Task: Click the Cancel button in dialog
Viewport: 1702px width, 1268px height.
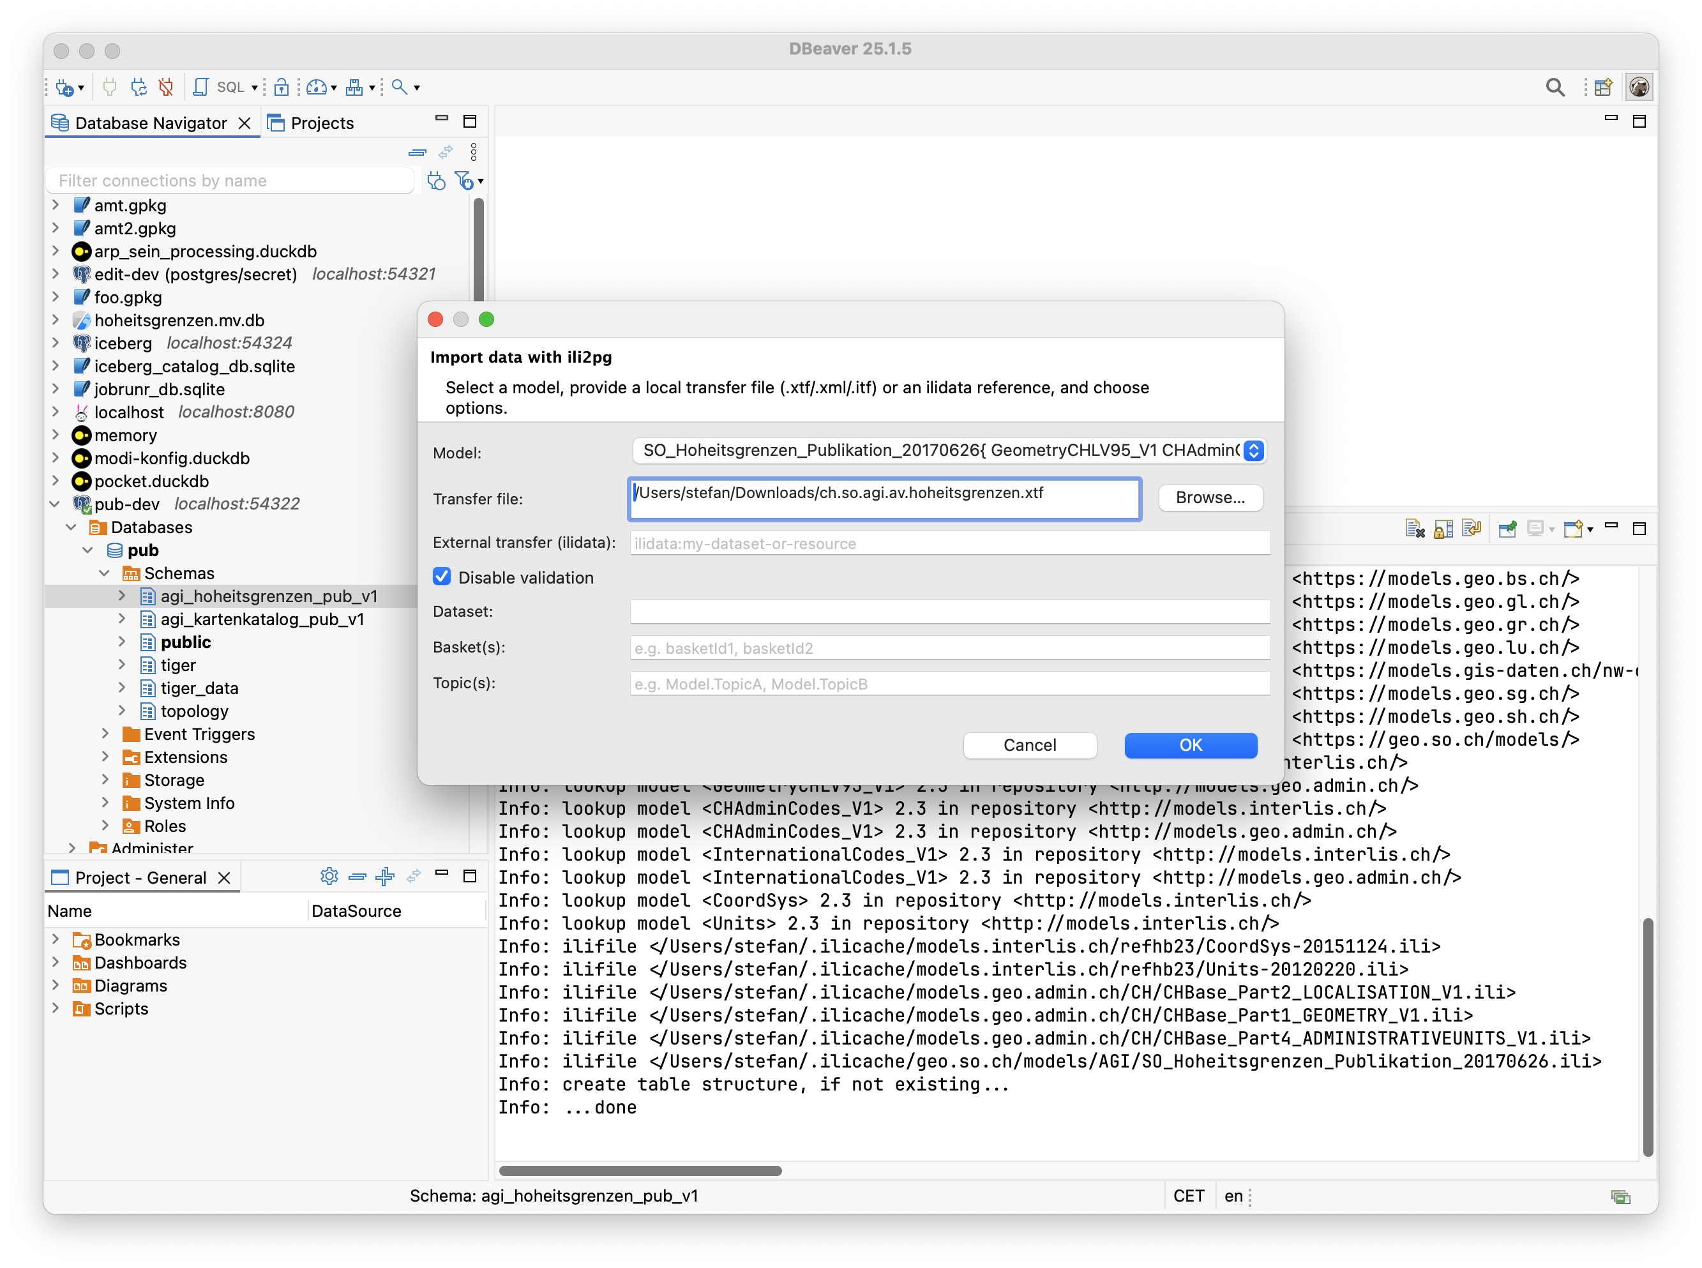Action: point(1029,744)
